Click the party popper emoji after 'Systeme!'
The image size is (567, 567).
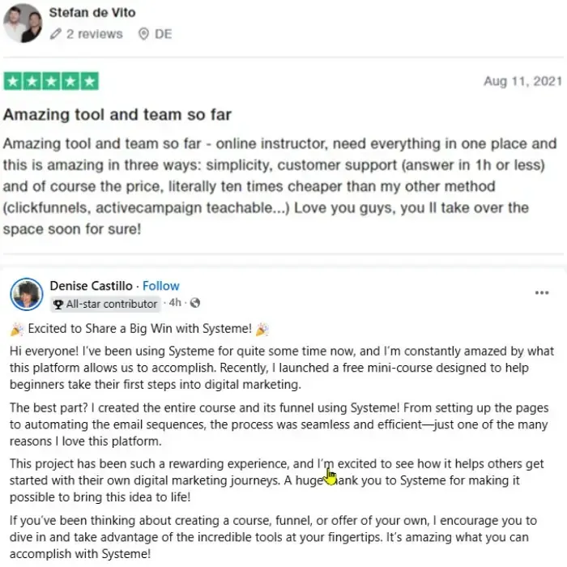coord(262,329)
